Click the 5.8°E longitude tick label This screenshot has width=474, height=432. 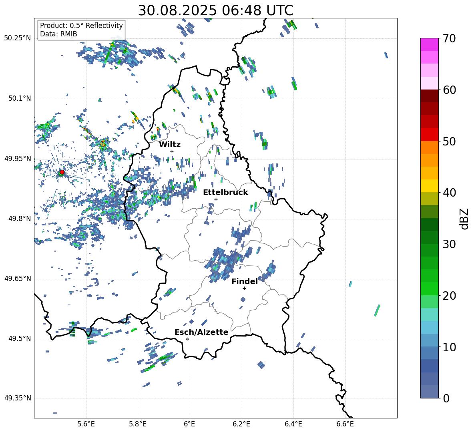pos(138,424)
